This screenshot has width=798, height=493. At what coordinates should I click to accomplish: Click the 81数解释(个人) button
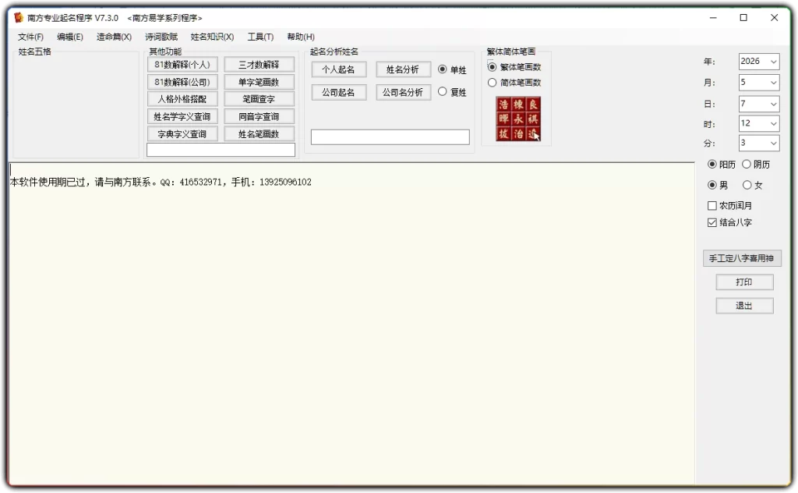182,65
